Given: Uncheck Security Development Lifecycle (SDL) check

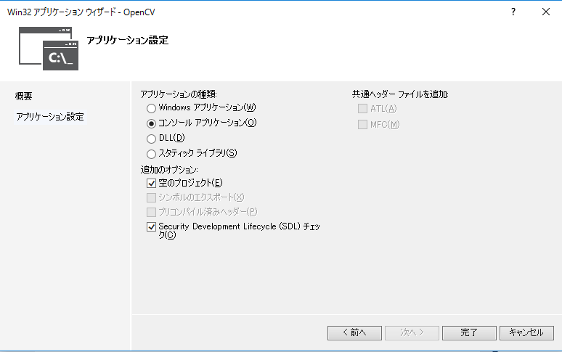Looking at the screenshot, I should (x=152, y=227).
